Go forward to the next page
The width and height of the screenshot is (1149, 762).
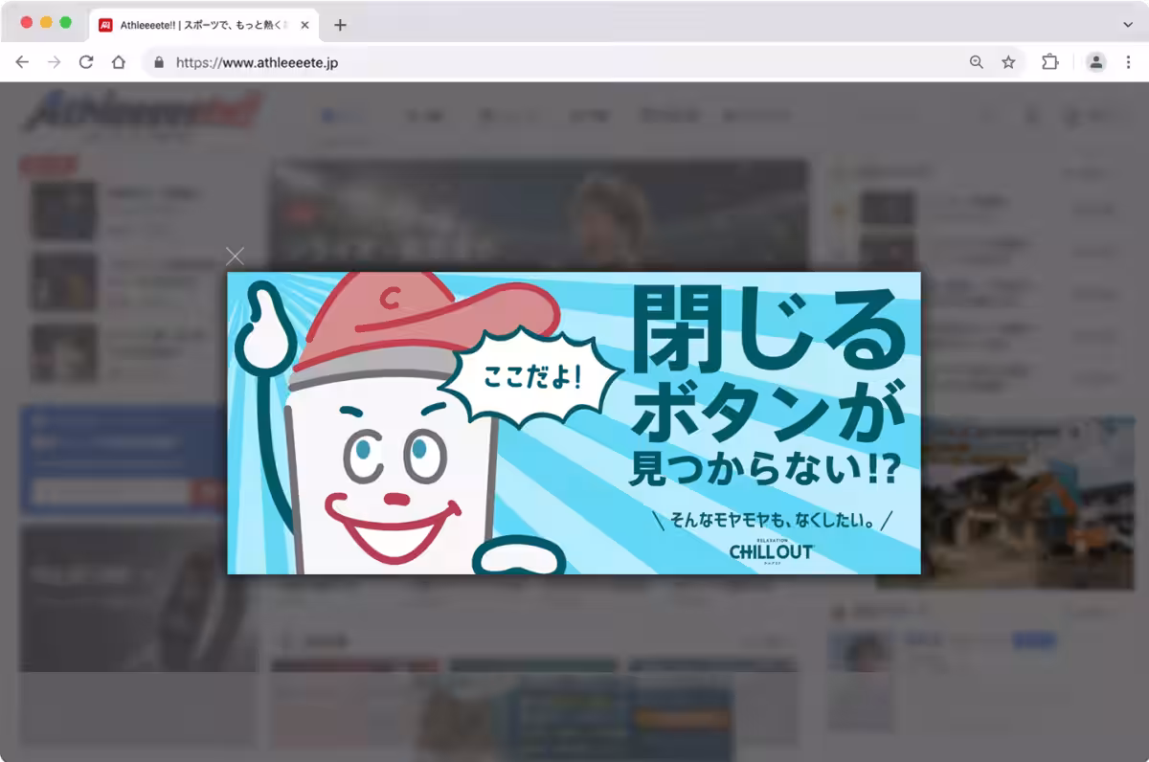[54, 62]
